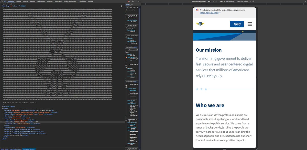Image resolution: width=307 pixels, height=150 pixels.
Task: Select the Elements tab
Action: 11,2
